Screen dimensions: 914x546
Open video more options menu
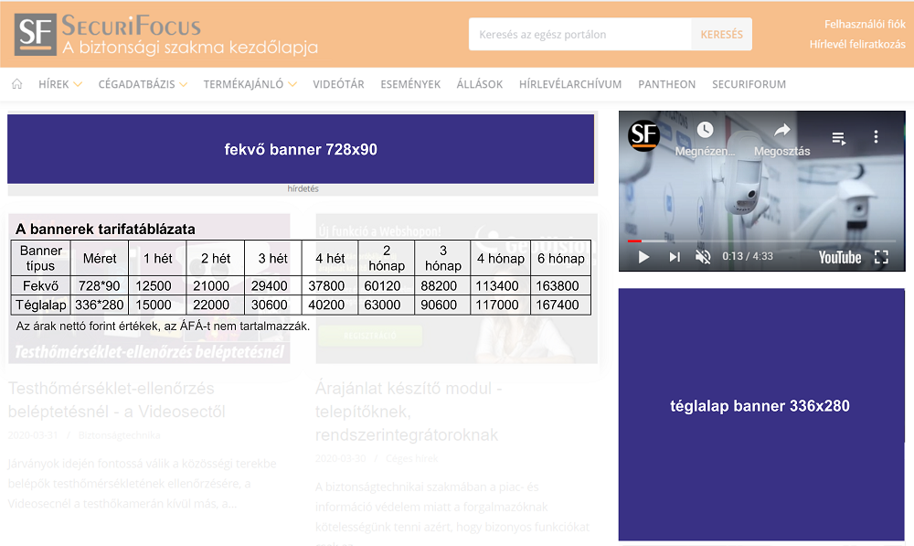876,136
